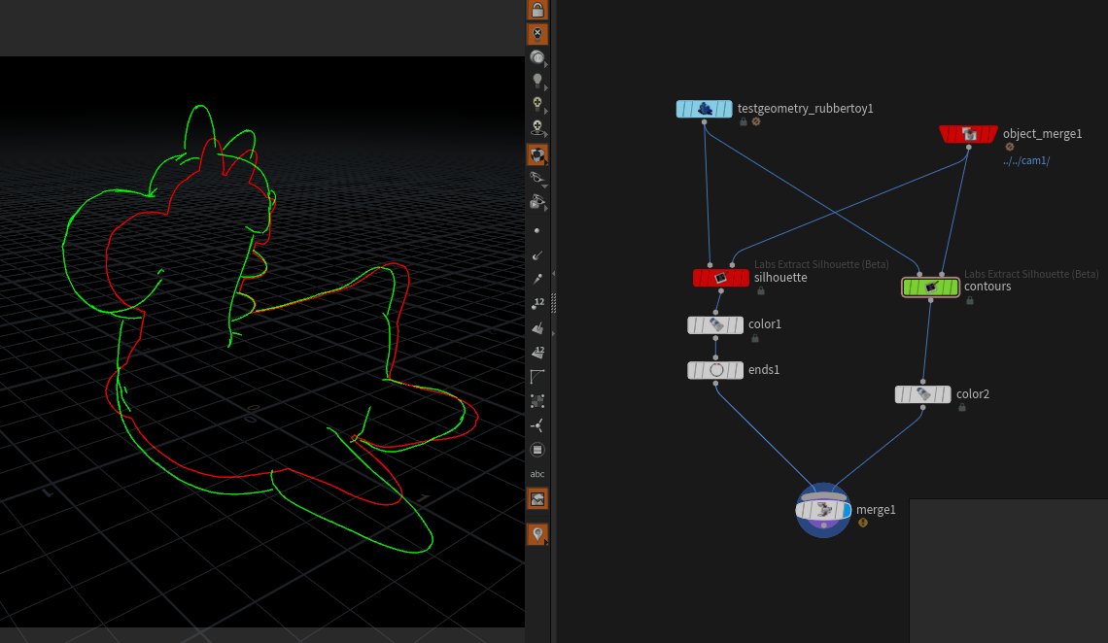Toggle the orange disable lighting icon
The height and width of the screenshot is (643, 1108).
pyautogui.click(x=537, y=34)
